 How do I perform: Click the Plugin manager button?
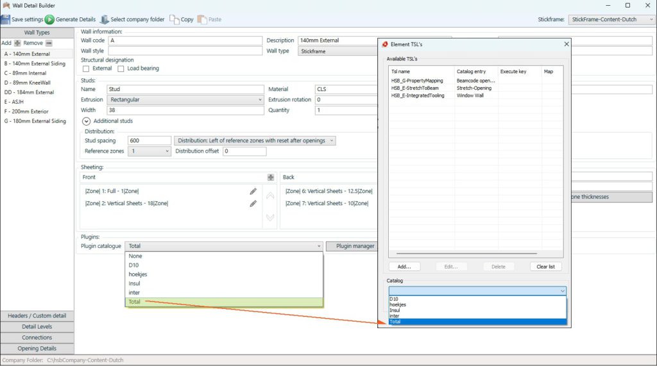point(352,246)
